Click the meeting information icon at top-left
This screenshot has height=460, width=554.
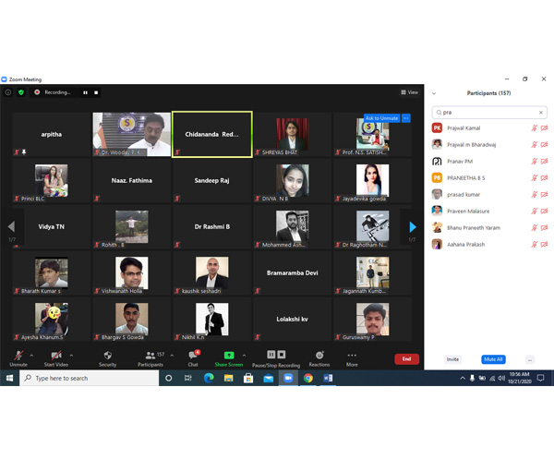pyautogui.click(x=8, y=92)
